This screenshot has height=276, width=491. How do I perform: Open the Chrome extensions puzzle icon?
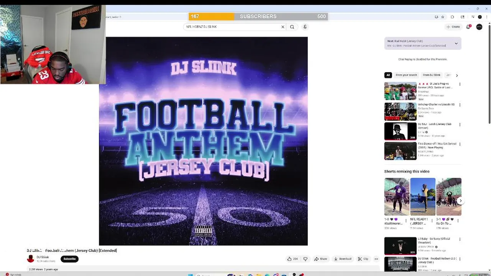tap(452, 17)
